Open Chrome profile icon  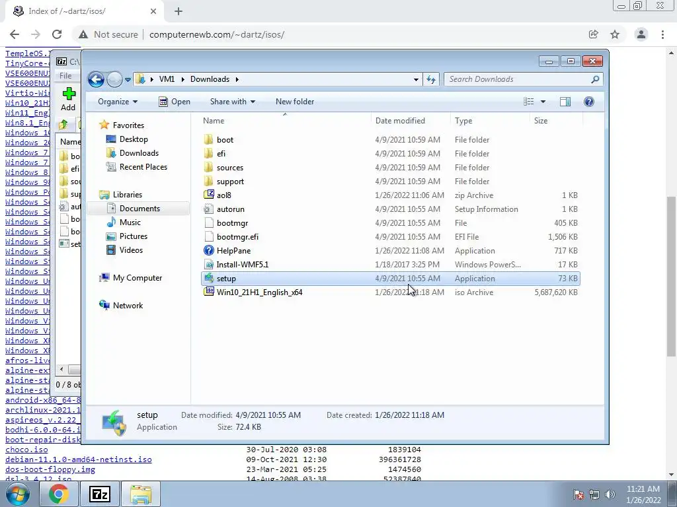[641, 34]
